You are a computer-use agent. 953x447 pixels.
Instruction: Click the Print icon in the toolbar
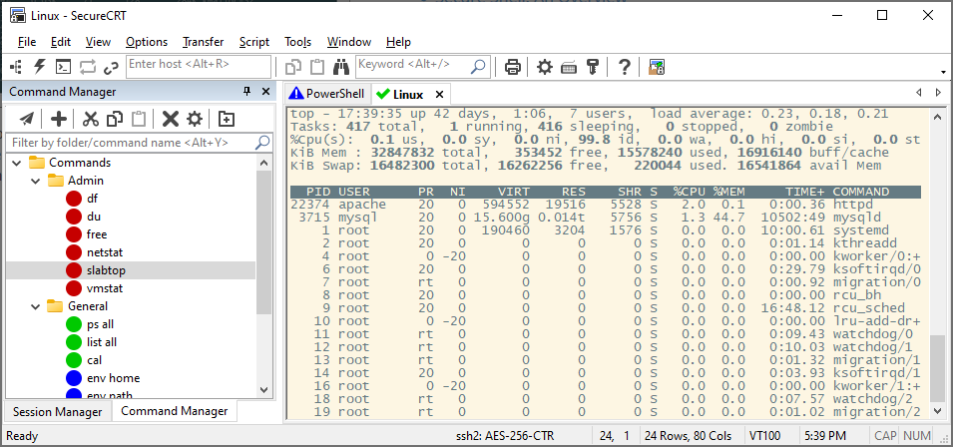pos(512,67)
